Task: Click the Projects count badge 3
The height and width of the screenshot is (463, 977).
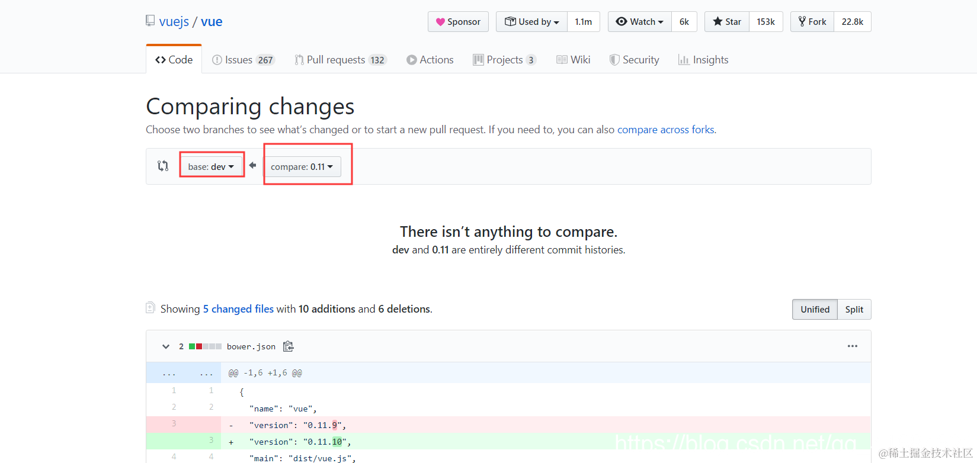Action: (531, 60)
